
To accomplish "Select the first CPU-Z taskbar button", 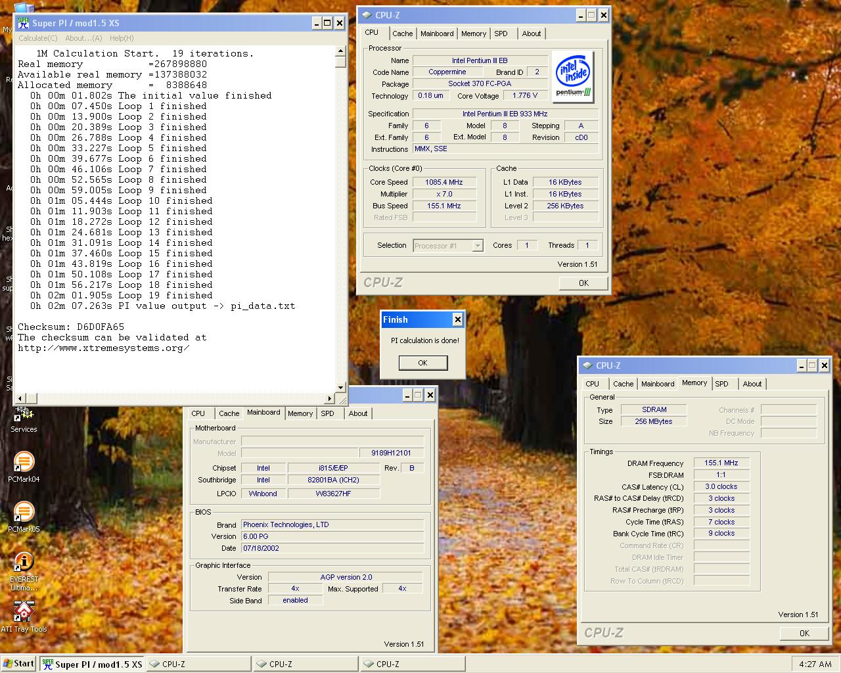I will tap(198, 664).
